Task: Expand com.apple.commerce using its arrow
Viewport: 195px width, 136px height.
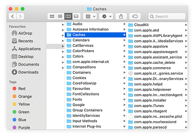Action: pyautogui.click(x=186, y=68)
